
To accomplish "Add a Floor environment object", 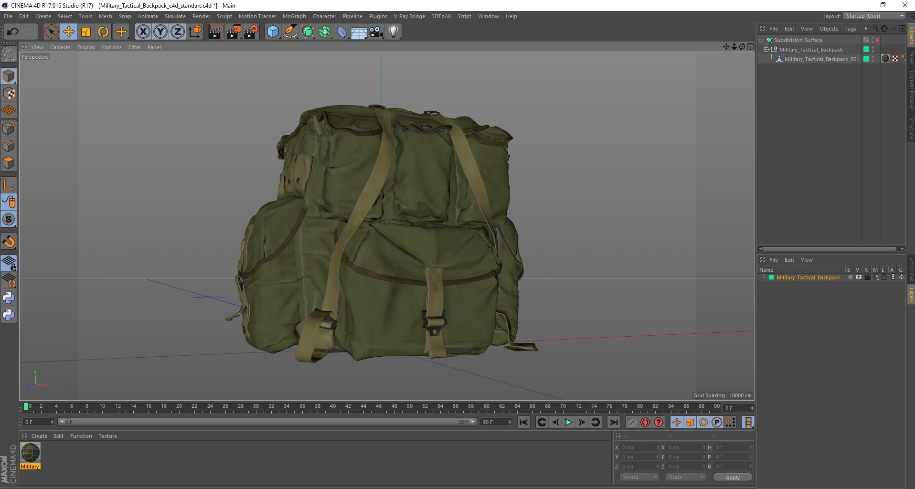I will pyautogui.click(x=359, y=32).
